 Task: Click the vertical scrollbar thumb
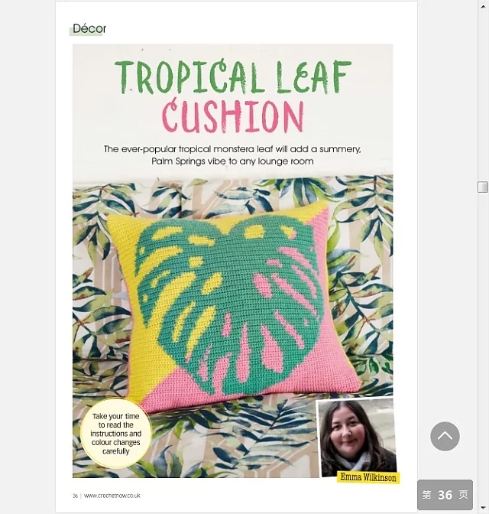tap(483, 187)
